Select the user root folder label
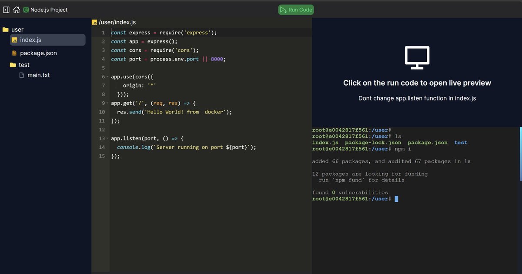The image size is (522, 274). 17,30
